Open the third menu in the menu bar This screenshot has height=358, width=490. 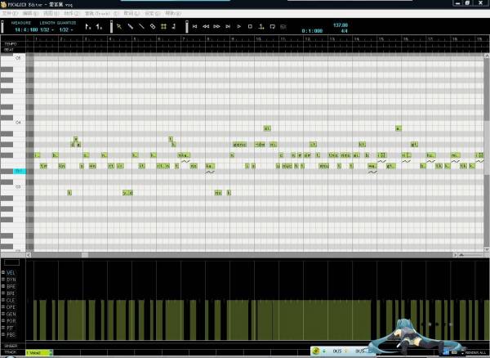(51, 13)
